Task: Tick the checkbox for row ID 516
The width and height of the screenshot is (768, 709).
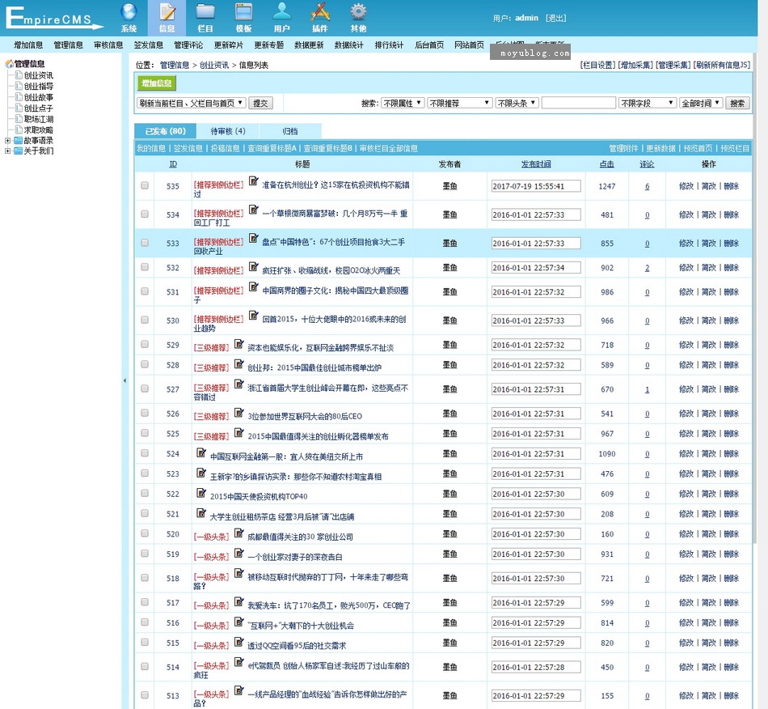Action: click(145, 622)
